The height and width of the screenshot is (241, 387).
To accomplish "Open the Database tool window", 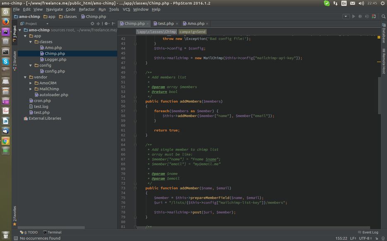I will click(384, 33).
